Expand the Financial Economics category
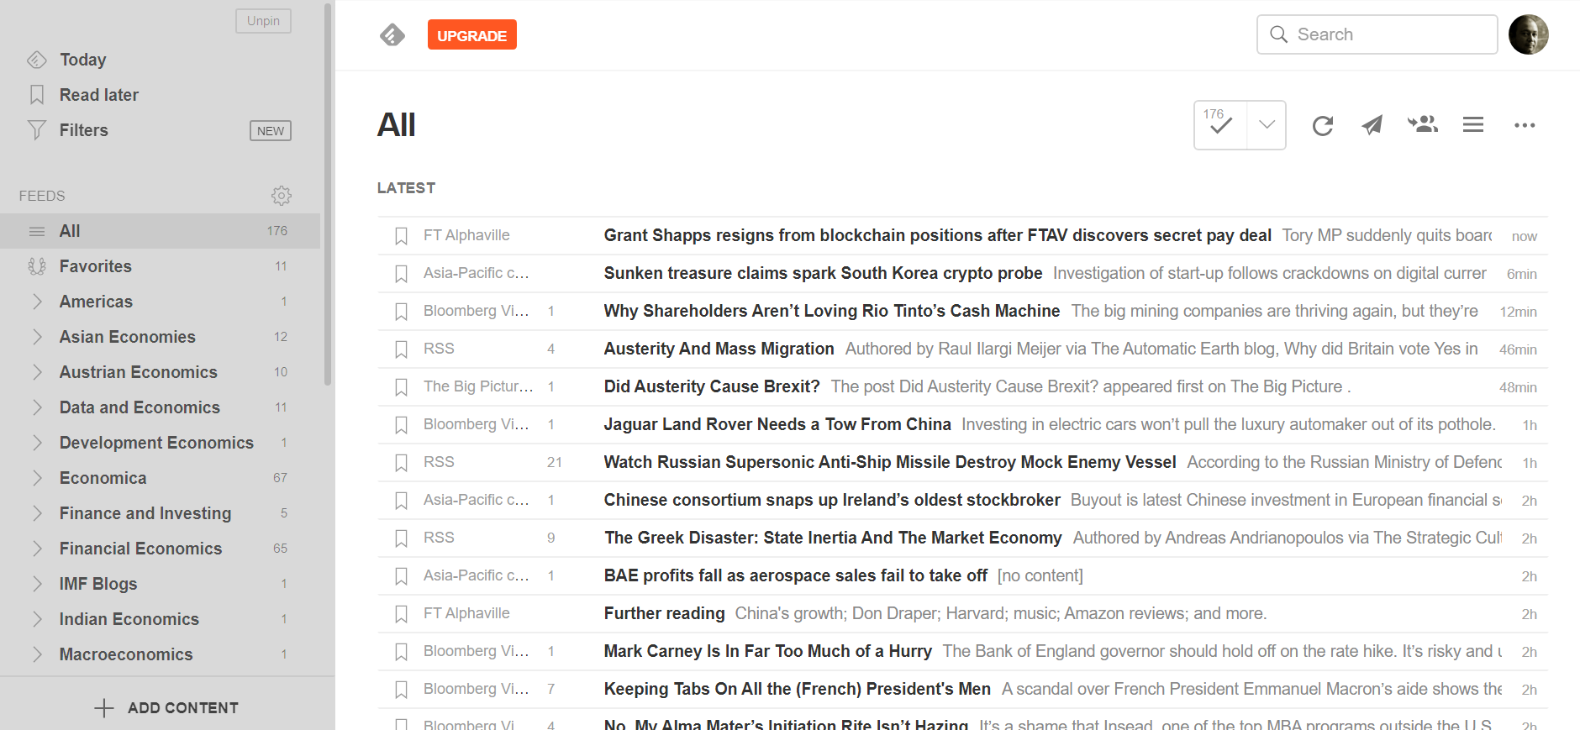 pyautogui.click(x=37, y=549)
